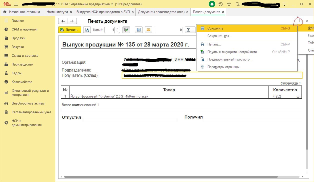The height and width of the screenshot is (182, 314).
Task: Close the Документы производства (все) tab
Action: point(187,12)
